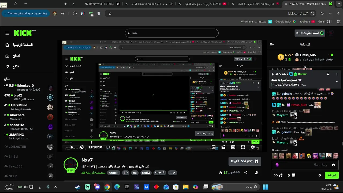The image size is (343, 193).
Task: Click the send message chat input
Action: (x=305, y=165)
